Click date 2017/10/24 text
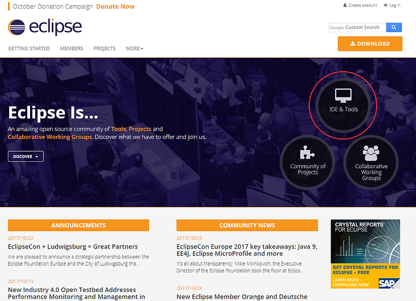This screenshot has width=416, height=301. click(190, 288)
